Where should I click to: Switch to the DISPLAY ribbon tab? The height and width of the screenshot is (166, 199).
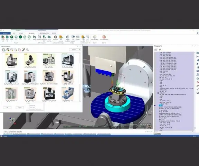pos(54,33)
